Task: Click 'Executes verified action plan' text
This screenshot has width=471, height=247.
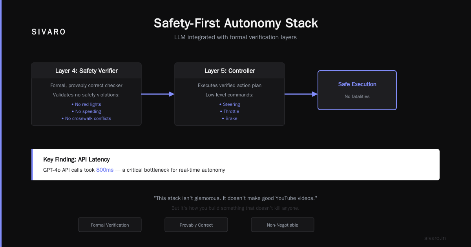Action: pos(230,85)
